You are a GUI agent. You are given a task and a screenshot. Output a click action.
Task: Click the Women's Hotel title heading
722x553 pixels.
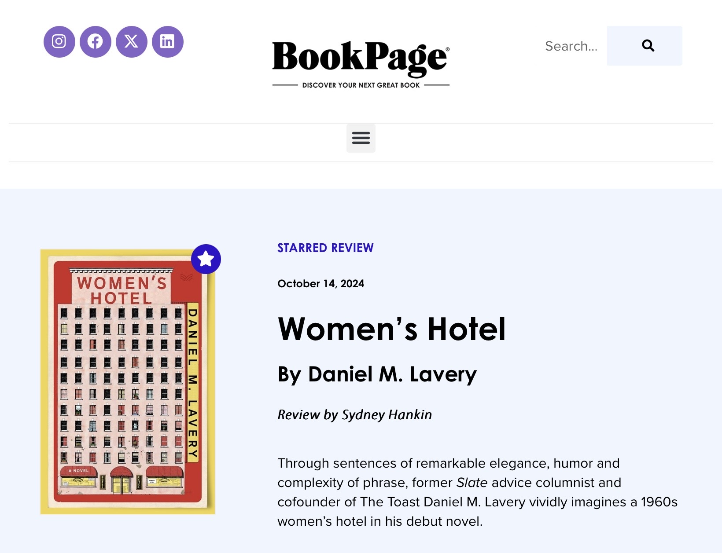pyautogui.click(x=391, y=329)
